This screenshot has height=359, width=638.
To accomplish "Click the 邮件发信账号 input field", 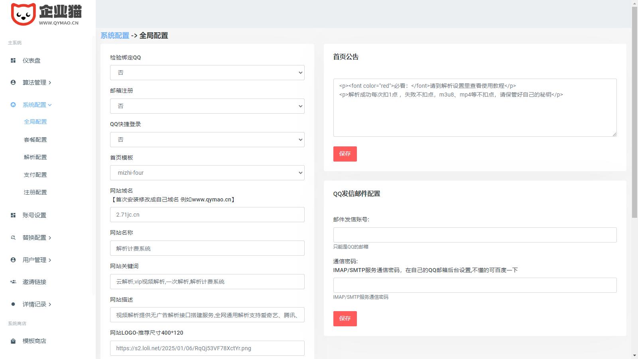I will tap(475, 235).
